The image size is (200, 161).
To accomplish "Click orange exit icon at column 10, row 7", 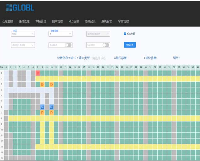I will (x=52, y=113).
